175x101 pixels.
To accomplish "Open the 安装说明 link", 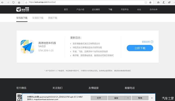I will pos(145,42).
